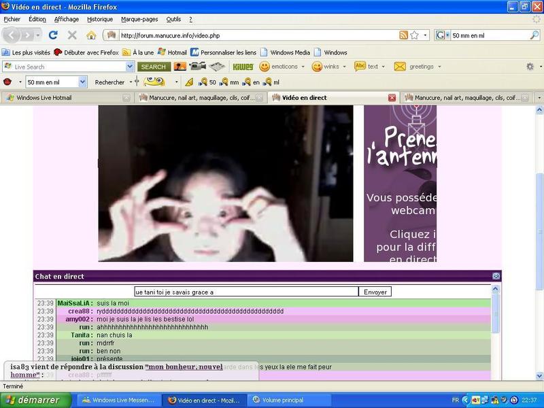Go to the Firefox home page icon
This screenshot has width=544, height=408.
(x=91, y=35)
